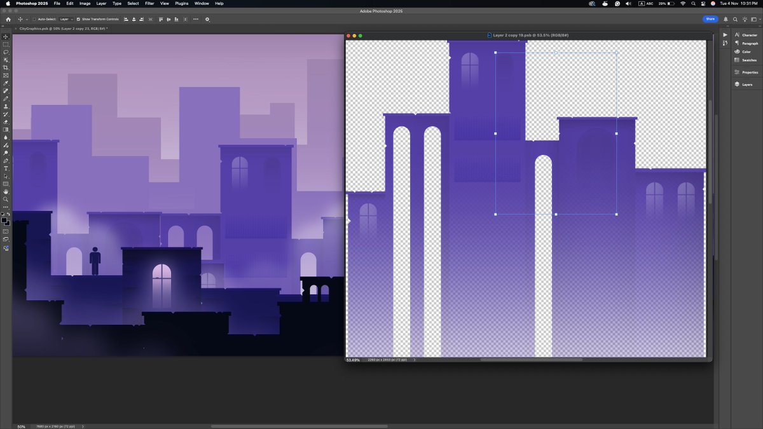Screen dimensions: 763x429
Task: Open the Properties panel
Action: click(x=746, y=72)
